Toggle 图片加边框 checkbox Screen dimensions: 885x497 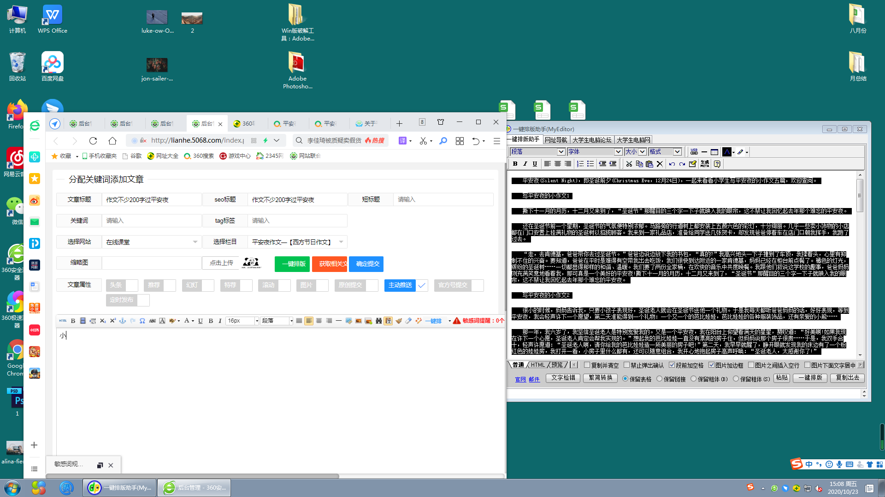coord(711,365)
